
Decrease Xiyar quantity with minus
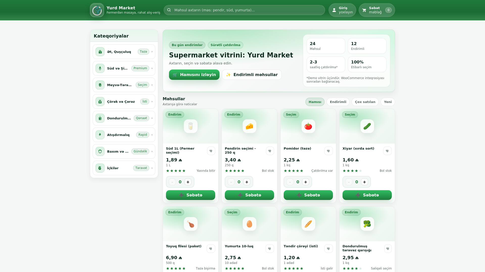pos(349,182)
